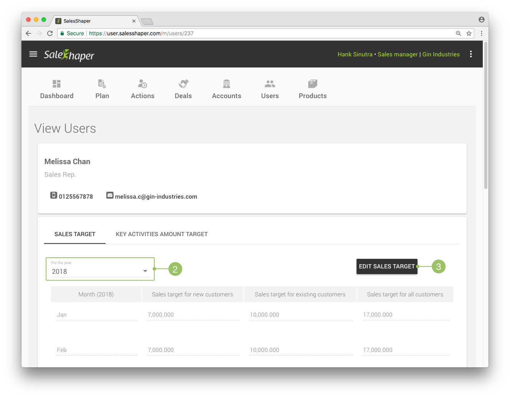Open the three-dot header options menu

(x=471, y=54)
